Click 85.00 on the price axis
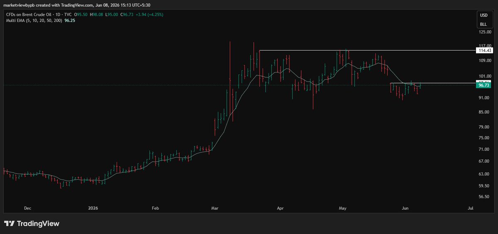Screen dimensions: 498x234 tap(485, 112)
